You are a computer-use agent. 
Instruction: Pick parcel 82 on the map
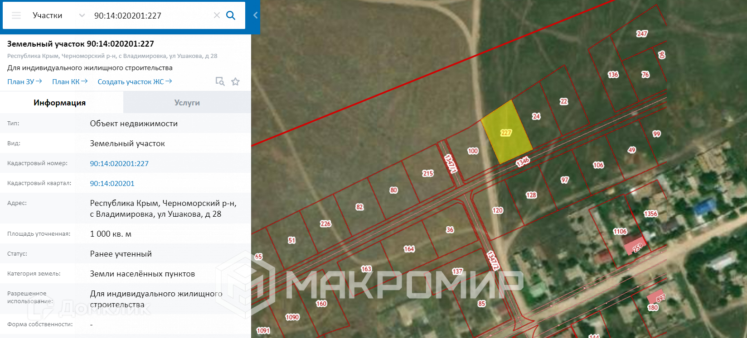point(359,207)
